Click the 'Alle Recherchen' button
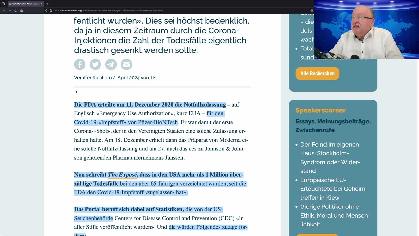Viewport: 419px width, 236px height. click(318, 73)
